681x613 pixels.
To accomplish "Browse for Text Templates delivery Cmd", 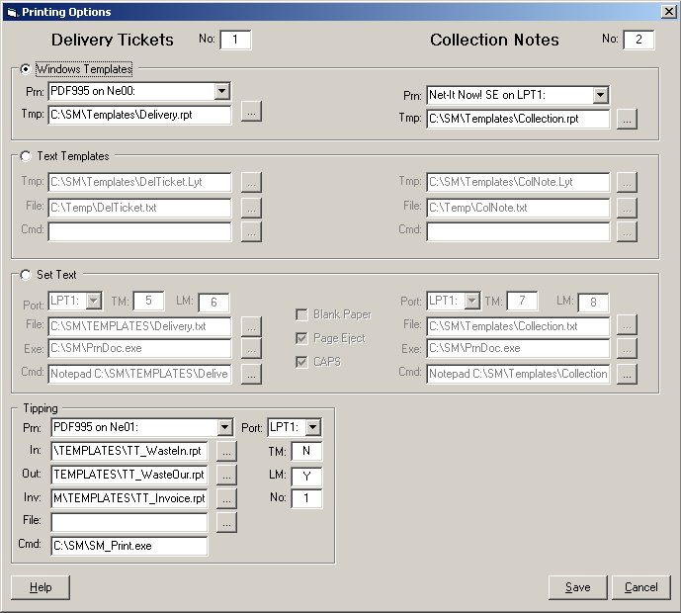I will (251, 231).
